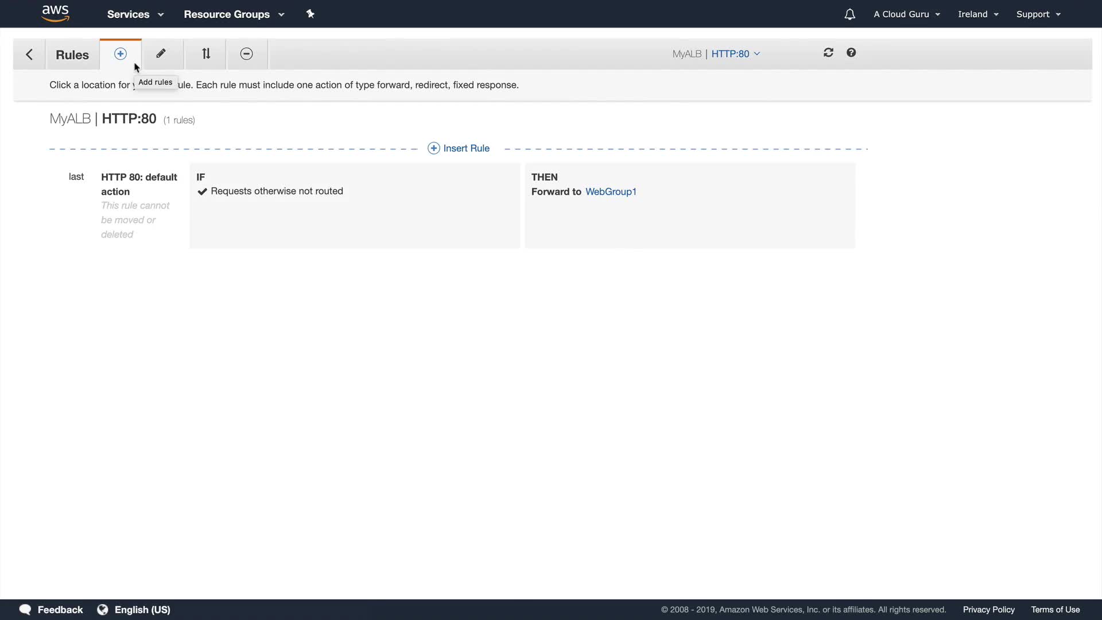Open the notifications bell
Image resolution: width=1102 pixels, height=620 pixels.
tap(849, 14)
